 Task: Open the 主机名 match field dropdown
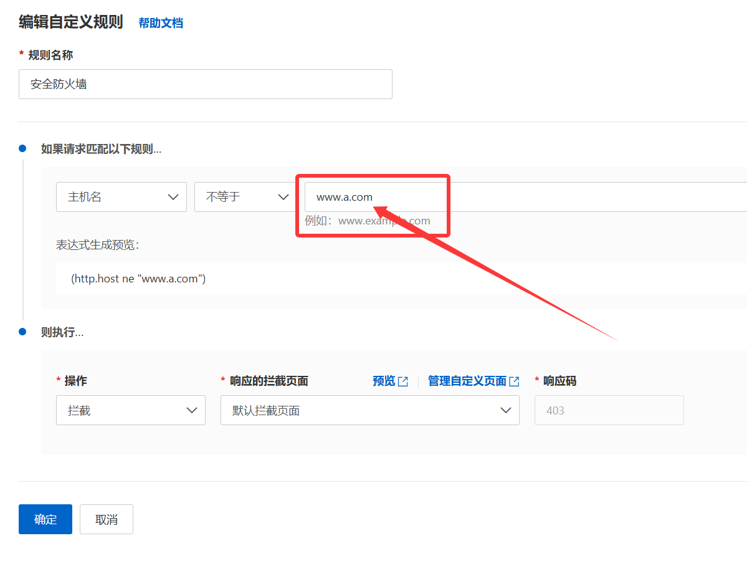click(121, 196)
